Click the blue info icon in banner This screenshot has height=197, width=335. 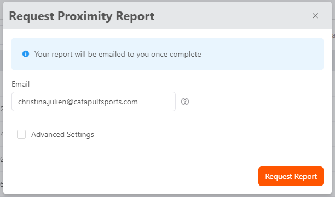pyautogui.click(x=26, y=54)
